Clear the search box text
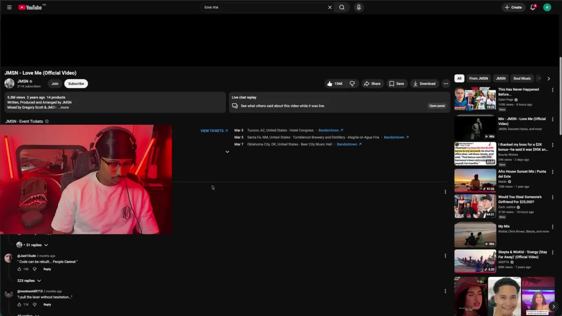562x316 pixels. coord(330,7)
